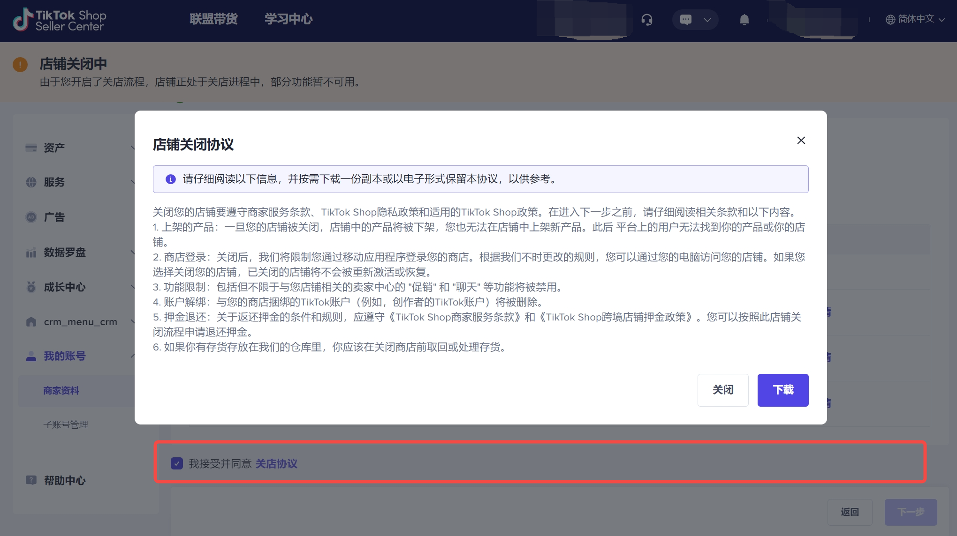Screen dimensions: 957x536
Task: Click the TikTok Shop Seller Center logo
Action: (60, 20)
